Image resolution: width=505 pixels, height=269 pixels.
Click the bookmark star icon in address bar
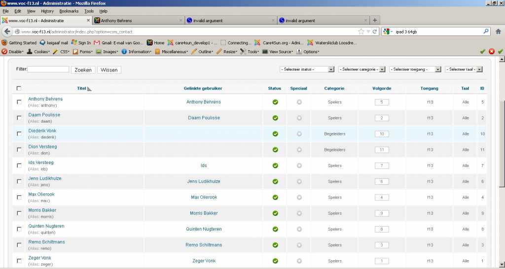click(361, 32)
